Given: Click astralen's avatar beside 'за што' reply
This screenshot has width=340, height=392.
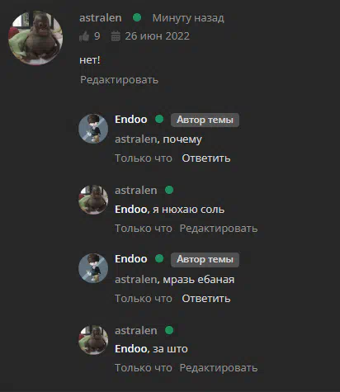Looking at the screenshot, I should coord(93,340).
